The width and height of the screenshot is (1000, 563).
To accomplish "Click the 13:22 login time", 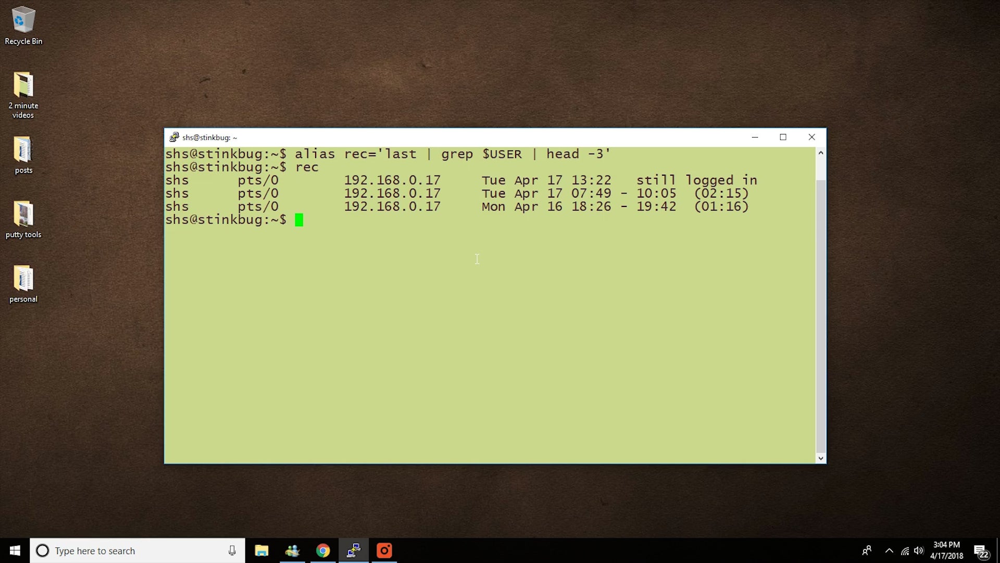I will [x=591, y=180].
